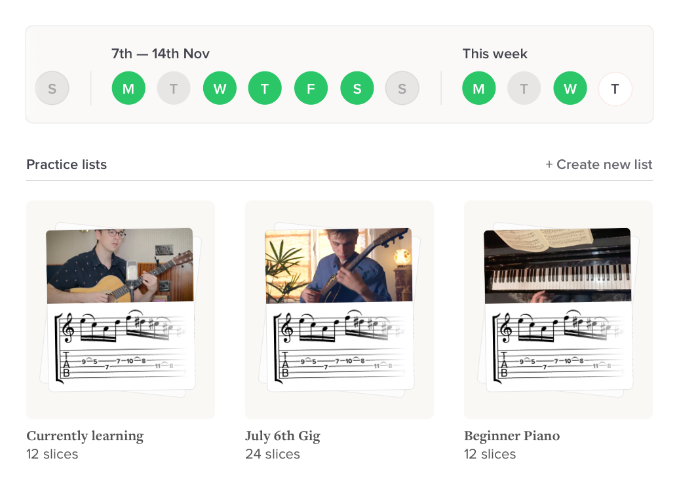Click the Currently learning list title
The width and height of the screenshot is (679, 490).
[x=85, y=436]
